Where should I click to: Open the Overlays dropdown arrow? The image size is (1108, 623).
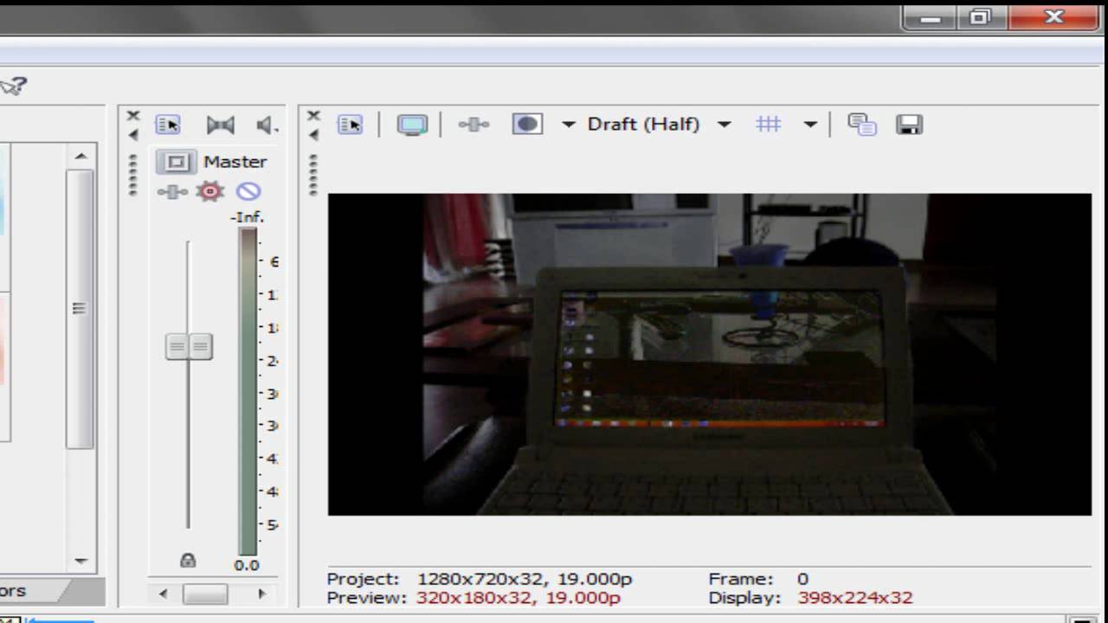(810, 125)
